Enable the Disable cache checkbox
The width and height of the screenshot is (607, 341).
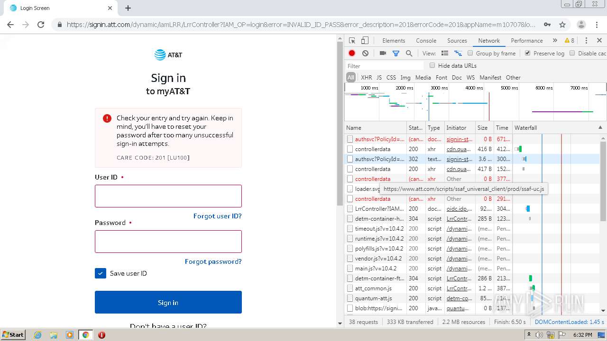click(x=572, y=53)
